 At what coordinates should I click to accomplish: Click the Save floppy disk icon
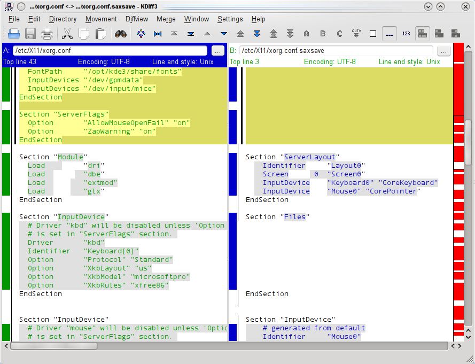(30, 34)
